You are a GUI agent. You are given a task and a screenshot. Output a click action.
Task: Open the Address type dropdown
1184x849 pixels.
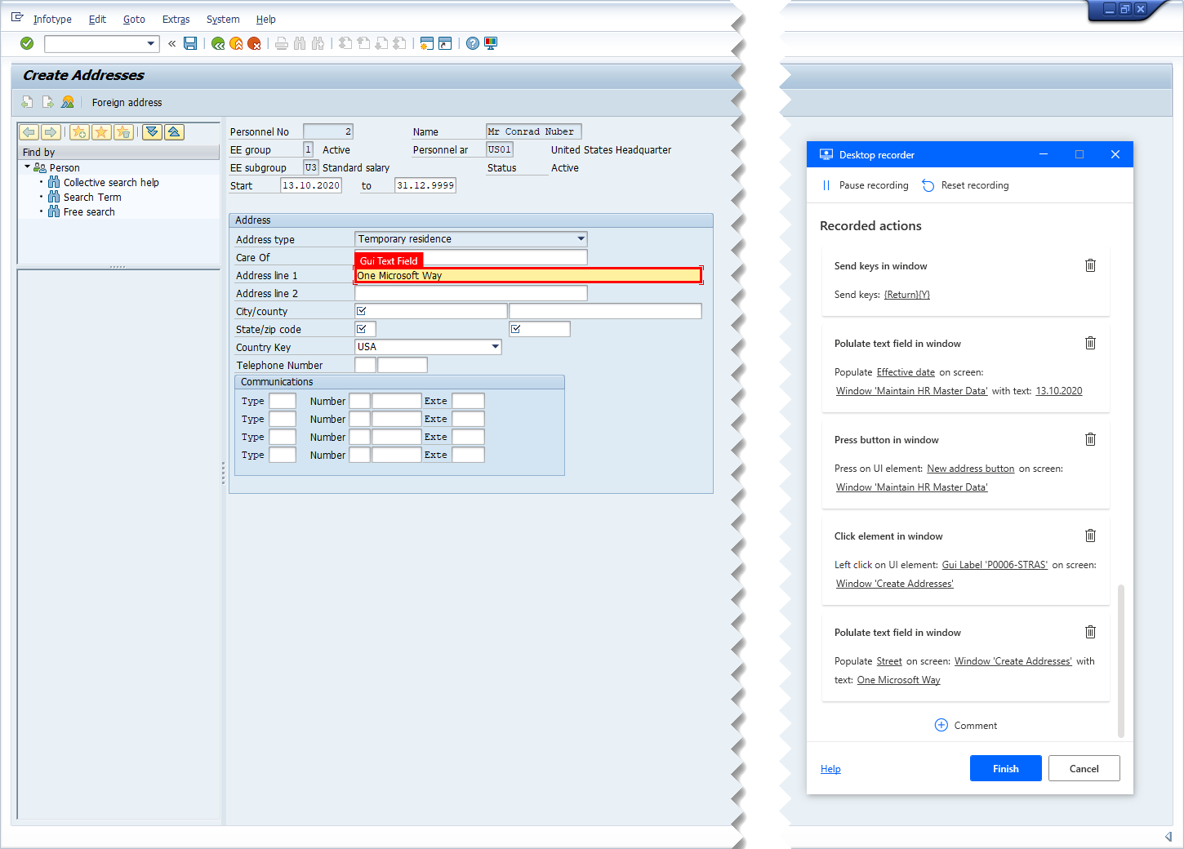coord(580,238)
